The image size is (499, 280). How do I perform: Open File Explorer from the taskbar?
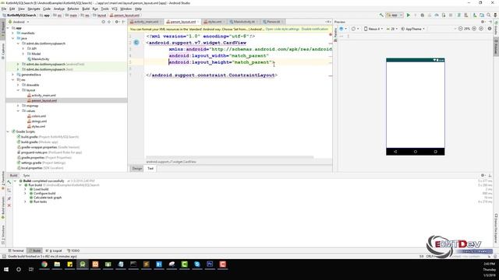pos(57,264)
